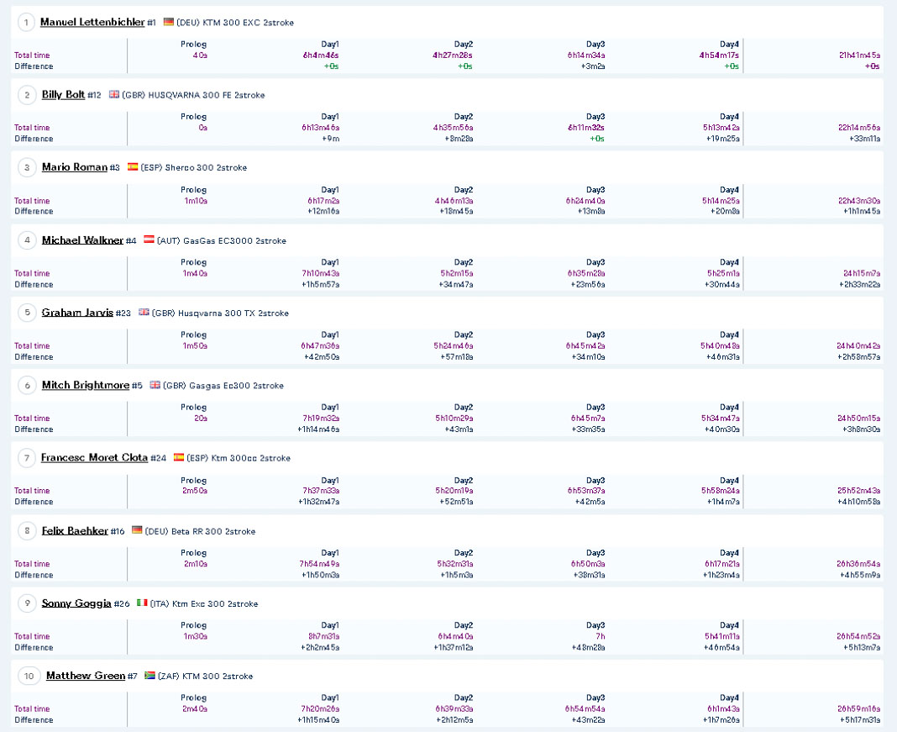
Task: Open Mitch Brightmore rider link
Action: [85, 385]
